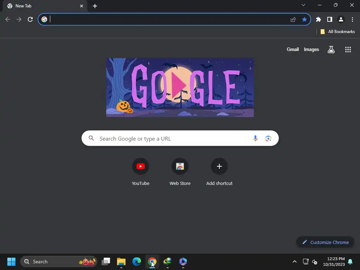The width and height of the screenshot is (360, 270).
Task: Open the All Bookmarks folder
Action: point(337,32)
